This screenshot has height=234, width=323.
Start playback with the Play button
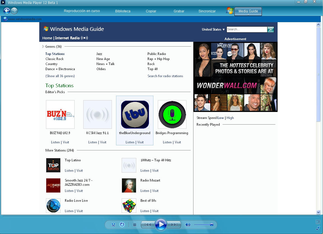click(161, 224)
